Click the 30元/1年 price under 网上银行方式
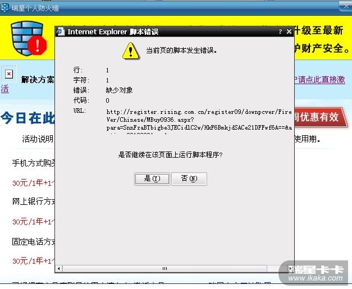The image size is (352, 289). coord(33,222)
